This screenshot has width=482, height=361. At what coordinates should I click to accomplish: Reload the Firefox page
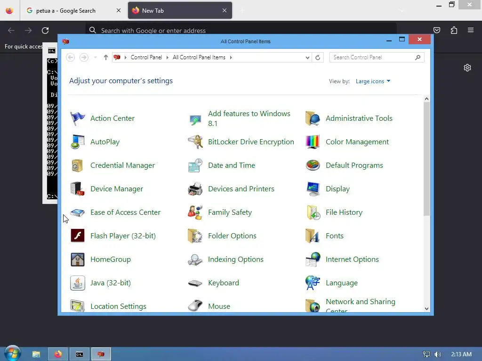[x=45, y=31]
